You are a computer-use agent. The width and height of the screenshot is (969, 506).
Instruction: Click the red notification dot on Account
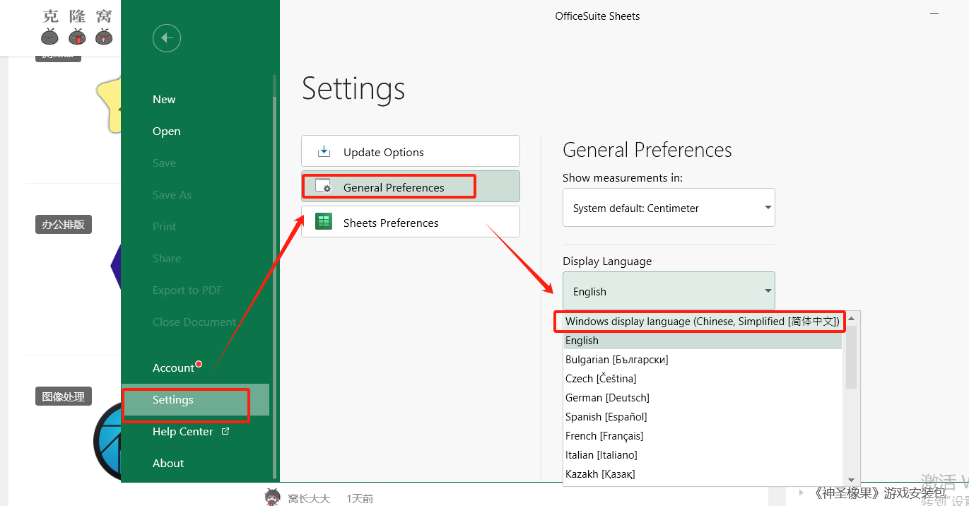[x=199, y=364]
